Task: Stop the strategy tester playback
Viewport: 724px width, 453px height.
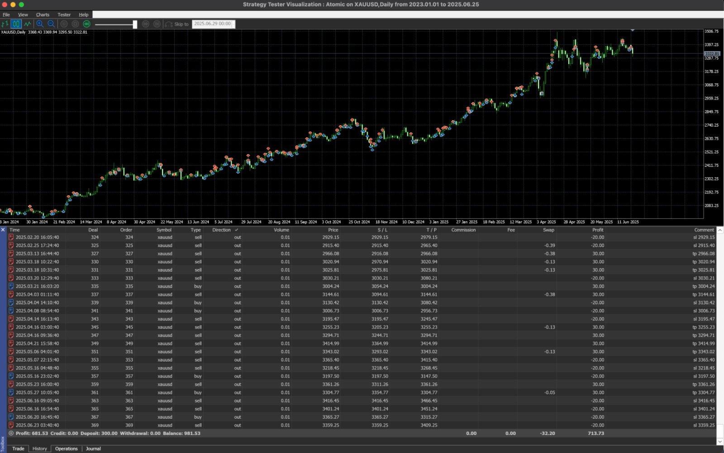Action: (75, 24)
